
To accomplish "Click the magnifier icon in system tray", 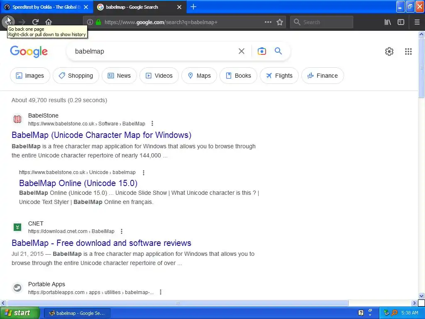I will click(x=394, y=313).
